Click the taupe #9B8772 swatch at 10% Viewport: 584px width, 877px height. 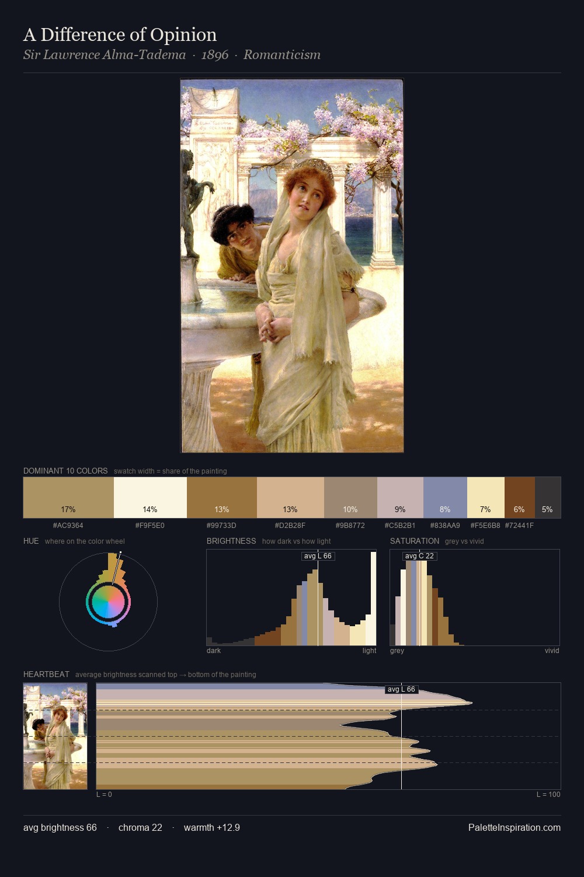coord(350,498)
